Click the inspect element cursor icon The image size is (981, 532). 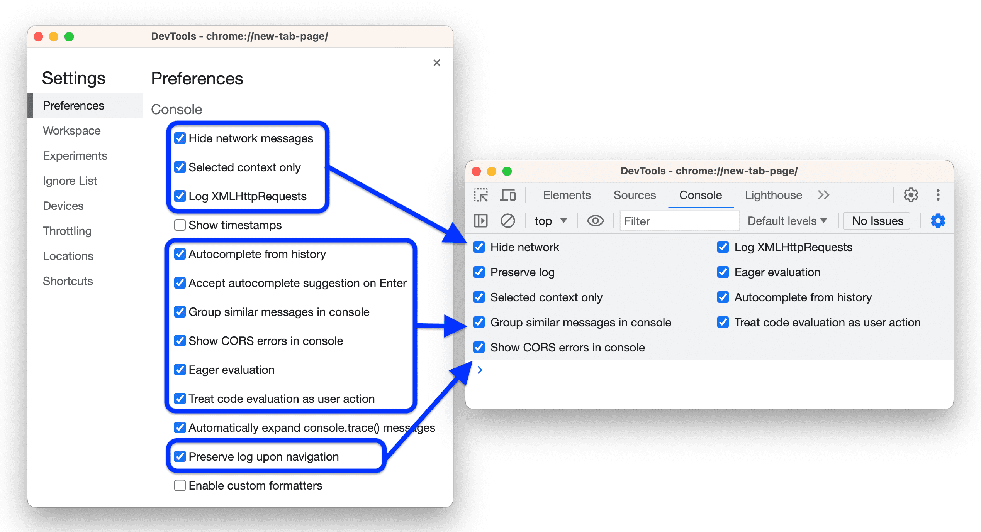point(477,194)
